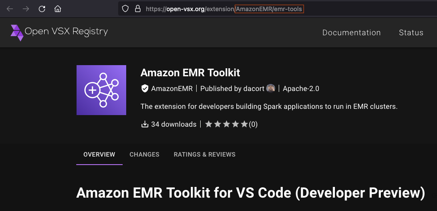Open the Documentation menu item
Image resolution: width=437 pixels, height=211 pixels.
351,33
